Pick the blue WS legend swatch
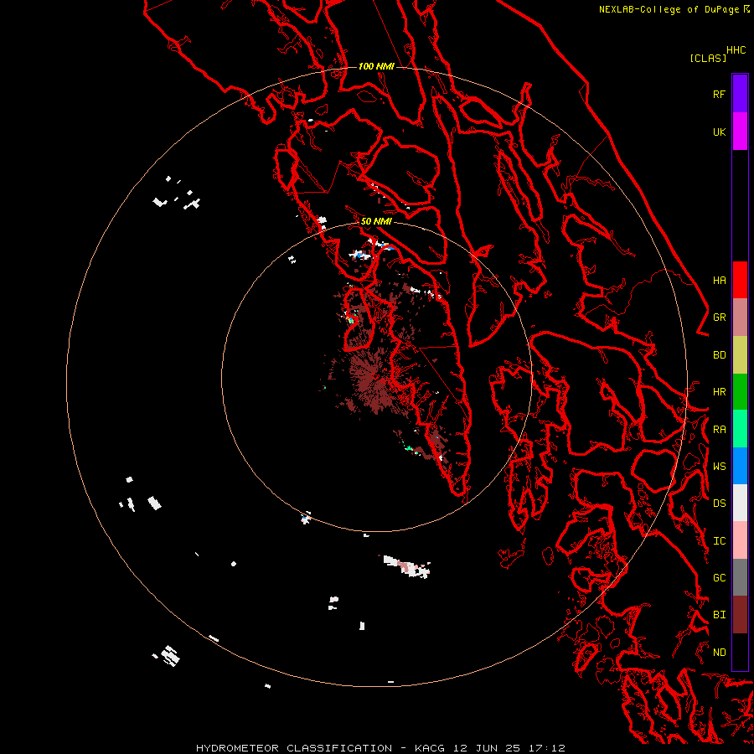Screen dimensions: 754x754 (x=740, y=466)
